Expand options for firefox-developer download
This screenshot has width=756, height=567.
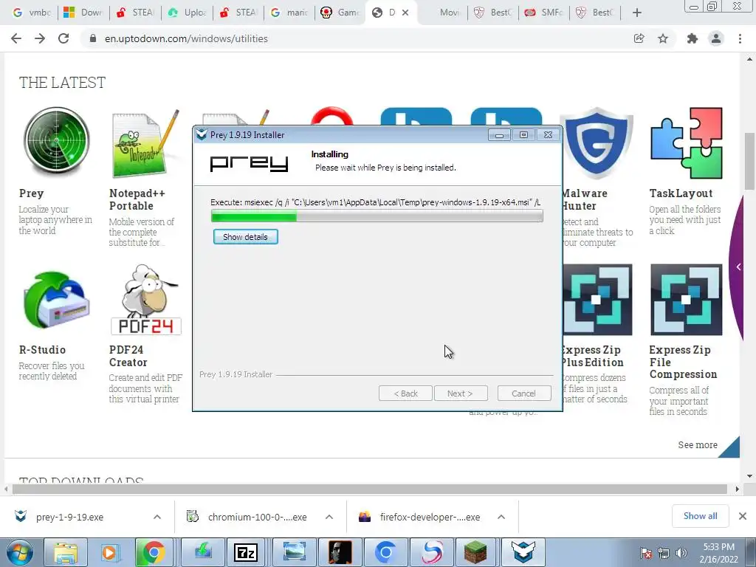click(501, 517)
